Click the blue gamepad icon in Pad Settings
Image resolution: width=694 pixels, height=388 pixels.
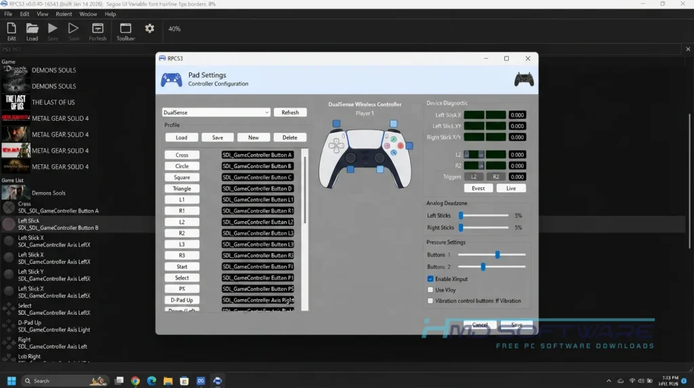coord(171,80)
